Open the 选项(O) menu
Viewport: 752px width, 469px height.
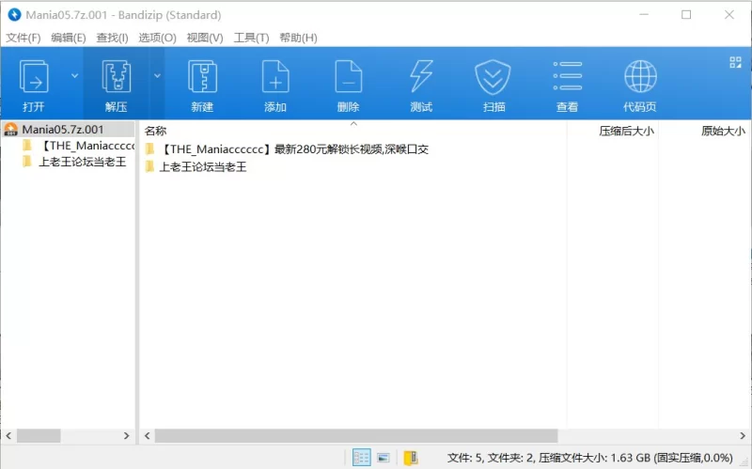click(x=157, y=38)
